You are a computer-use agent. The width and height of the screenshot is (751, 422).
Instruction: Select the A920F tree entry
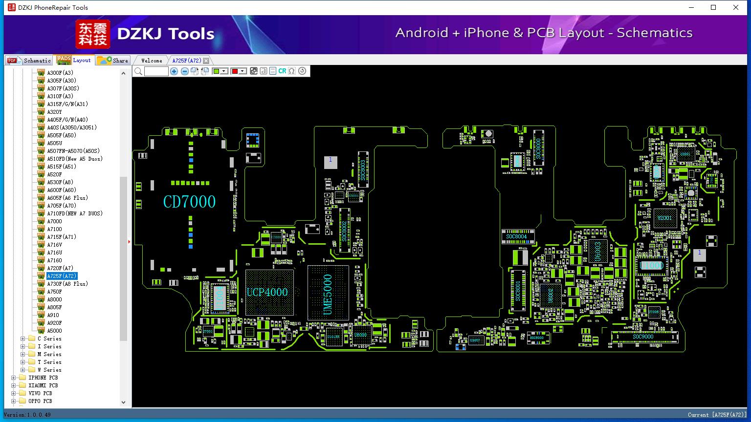pyautogui.click(x=54, y=323)
